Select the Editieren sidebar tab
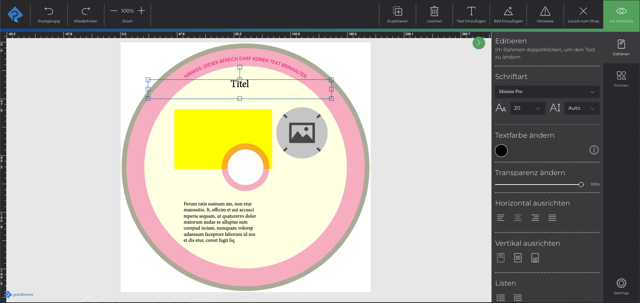Screen dimensions: 640x303 621,48
